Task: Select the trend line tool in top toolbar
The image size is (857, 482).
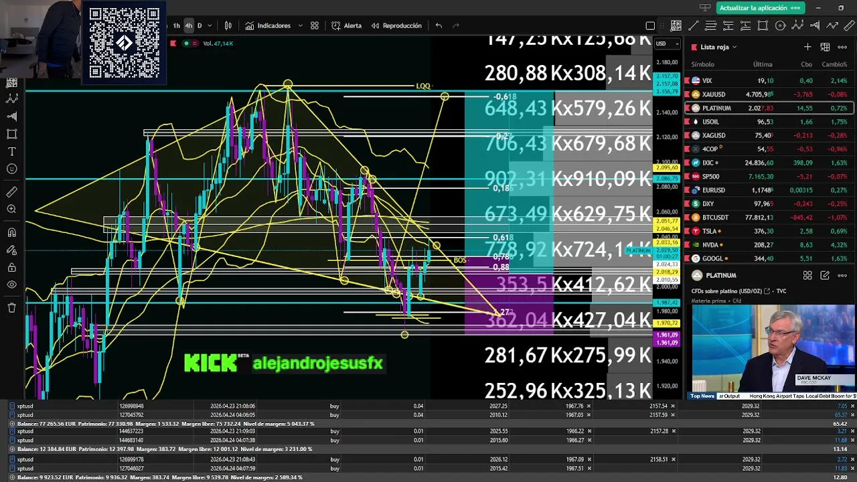Action: pyautogui.click(x=694, y=25)
